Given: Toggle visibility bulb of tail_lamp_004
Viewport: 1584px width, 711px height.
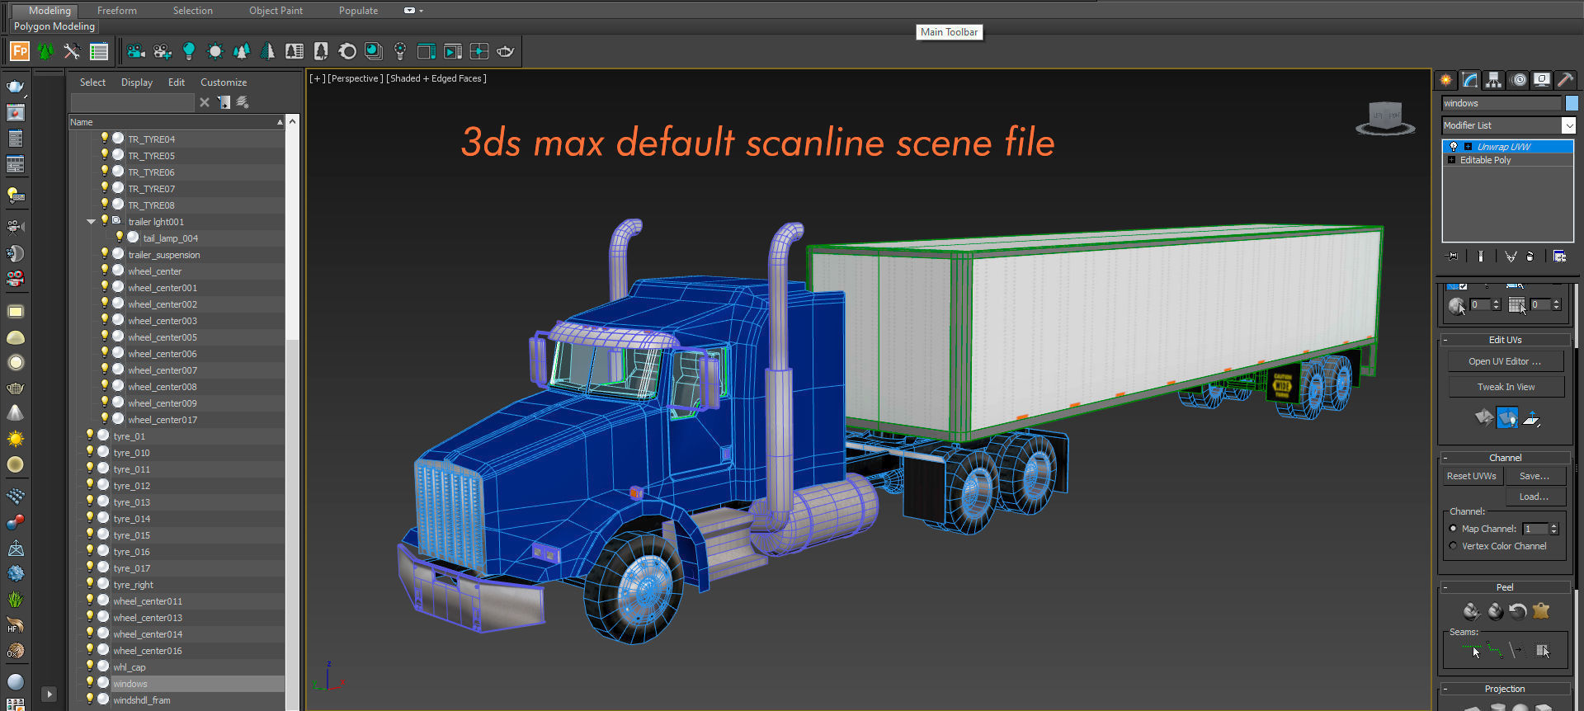Looking at the screenshot, I should pyautogui.click(x=120, y=238).
